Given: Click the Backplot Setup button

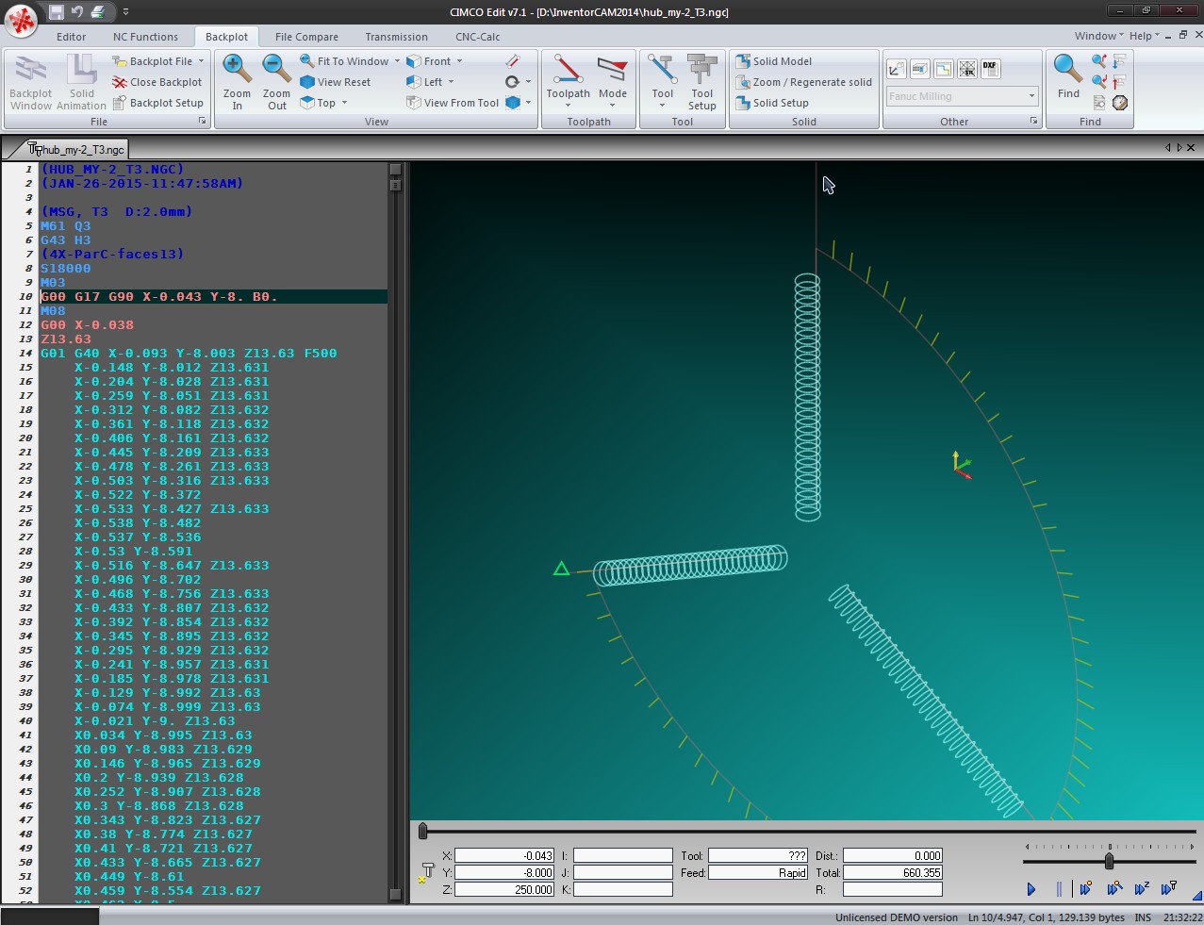Looking at the screenshot, I should 157,103.
